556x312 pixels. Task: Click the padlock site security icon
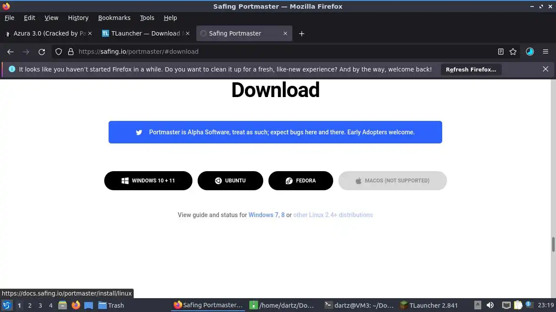pyautogui.click(x=71, y=52)
